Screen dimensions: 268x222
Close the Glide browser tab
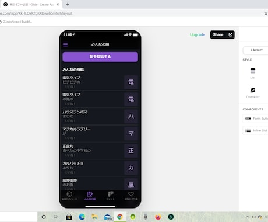(58, 4)
